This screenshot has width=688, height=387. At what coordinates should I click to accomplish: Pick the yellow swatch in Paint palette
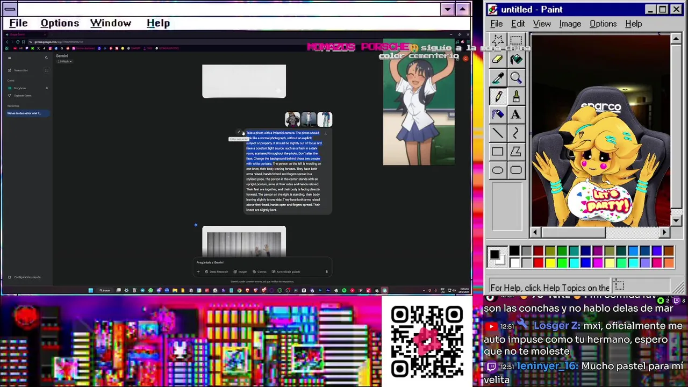(x=550, y=263)
